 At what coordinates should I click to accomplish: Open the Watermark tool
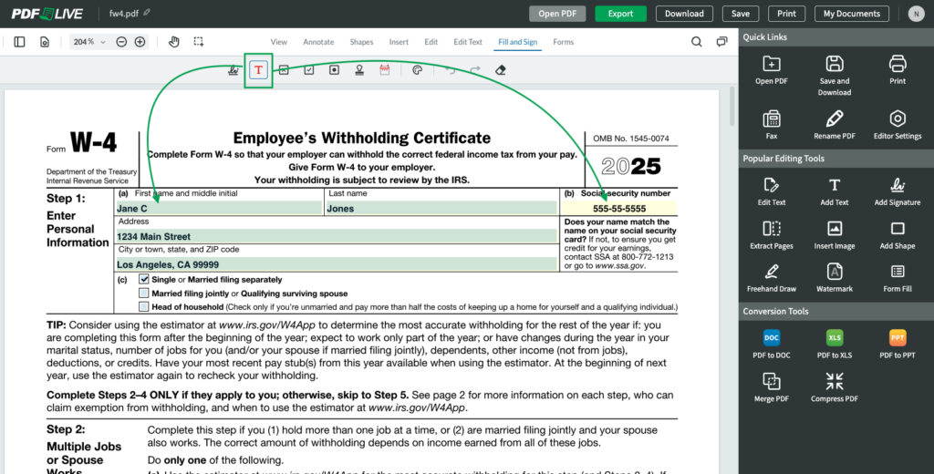(x=835, y=277)
